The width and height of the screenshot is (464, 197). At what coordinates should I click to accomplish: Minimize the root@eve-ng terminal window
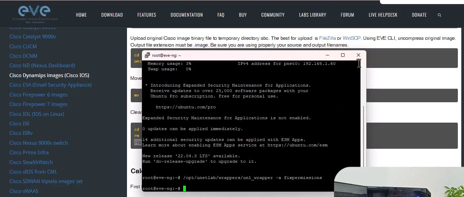[x=327, y=55]
